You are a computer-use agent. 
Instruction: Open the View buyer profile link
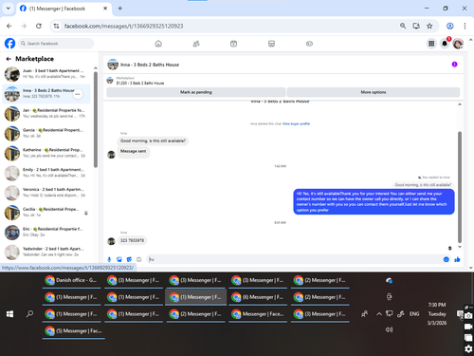coord(296,123)
